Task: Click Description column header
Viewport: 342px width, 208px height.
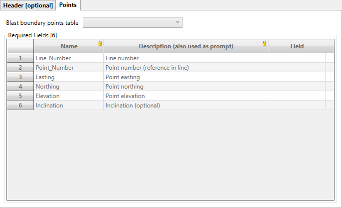Action: 186,46
